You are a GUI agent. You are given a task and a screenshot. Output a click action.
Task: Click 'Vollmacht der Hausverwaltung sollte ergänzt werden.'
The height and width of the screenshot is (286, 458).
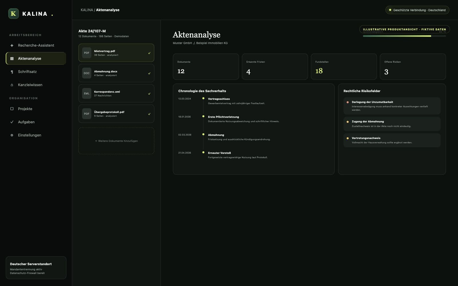(x=382, y=142)
